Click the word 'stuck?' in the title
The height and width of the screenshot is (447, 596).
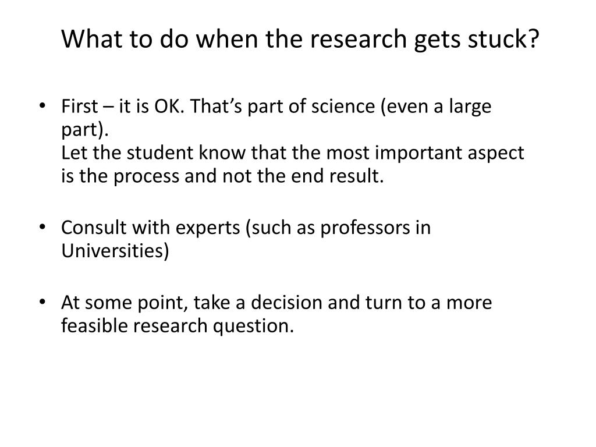coord(503,39)
